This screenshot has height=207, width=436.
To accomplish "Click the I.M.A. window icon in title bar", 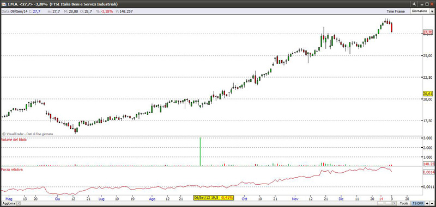I will click(x=3, y=4).
